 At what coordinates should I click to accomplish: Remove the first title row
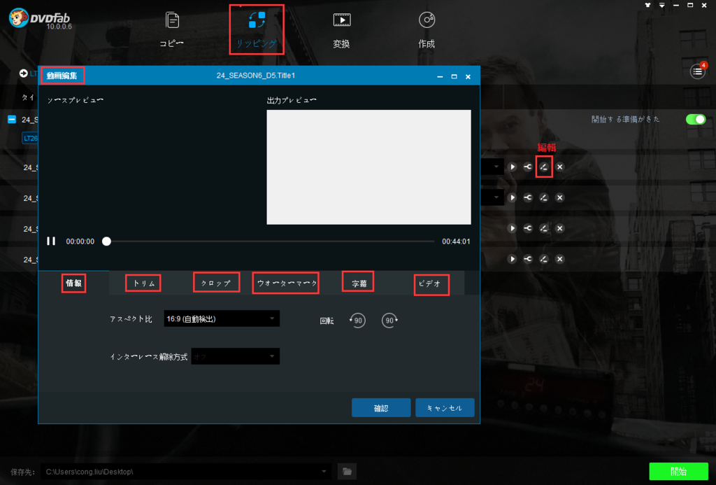tap(560, 167)
